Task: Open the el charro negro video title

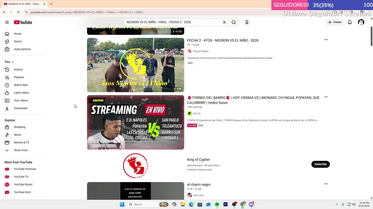Action: coord(199,185)
